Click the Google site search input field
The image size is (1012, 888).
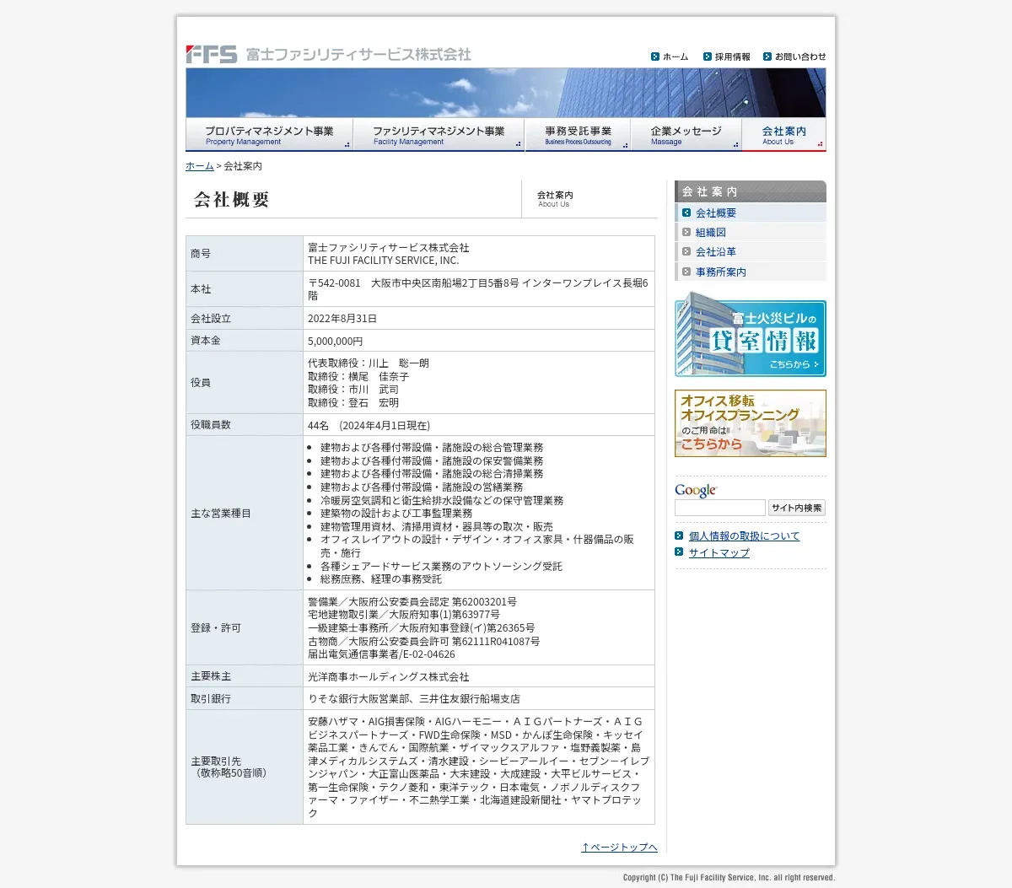[x=720, y=508]
